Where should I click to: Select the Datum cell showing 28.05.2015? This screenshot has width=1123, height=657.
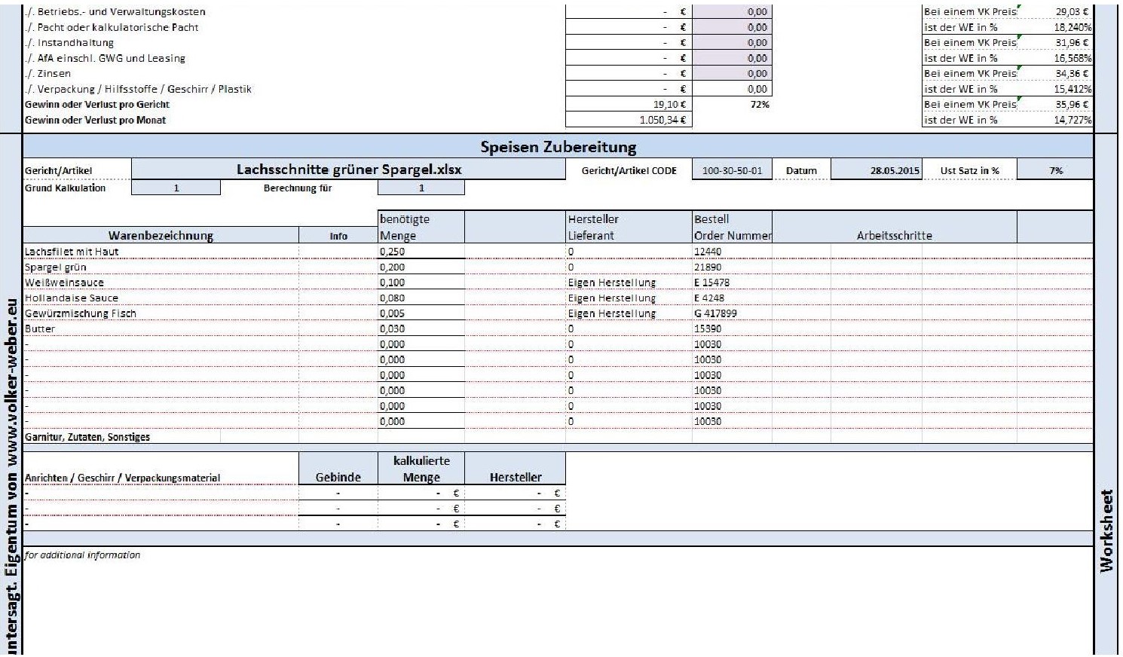pos(894,171)
